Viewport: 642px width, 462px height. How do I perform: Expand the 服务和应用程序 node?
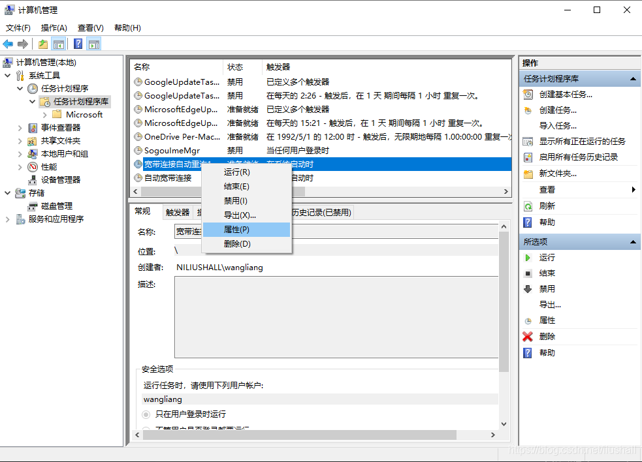pyautogui.click(x=7, y=219)
